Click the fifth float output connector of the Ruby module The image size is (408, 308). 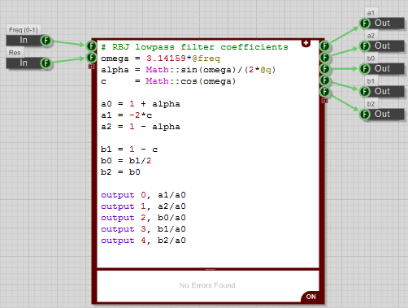[x=324, y=92]
